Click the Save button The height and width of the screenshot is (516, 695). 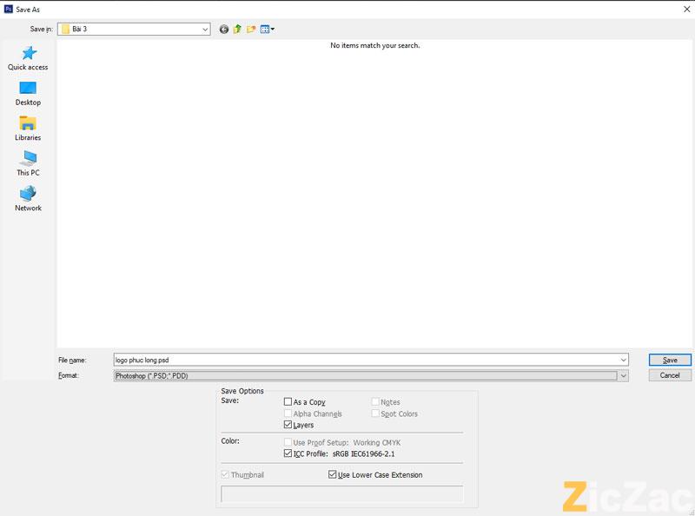pos(670,360)
